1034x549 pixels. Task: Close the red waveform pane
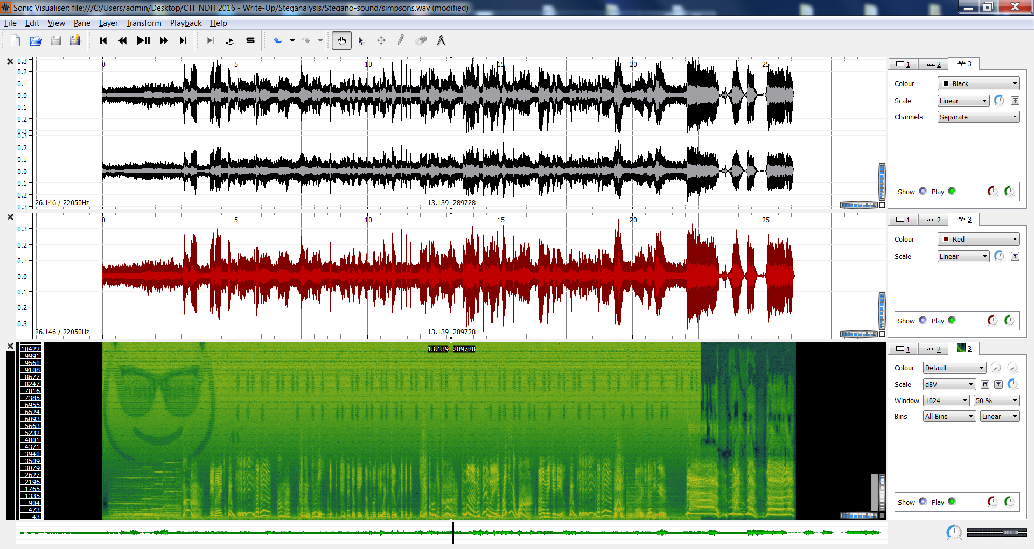(x=10, y=217)
